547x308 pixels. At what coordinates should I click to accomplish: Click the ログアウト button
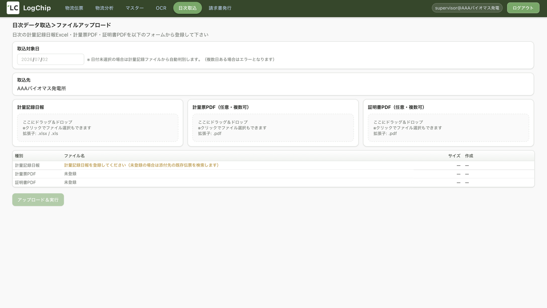pos(523,8)
